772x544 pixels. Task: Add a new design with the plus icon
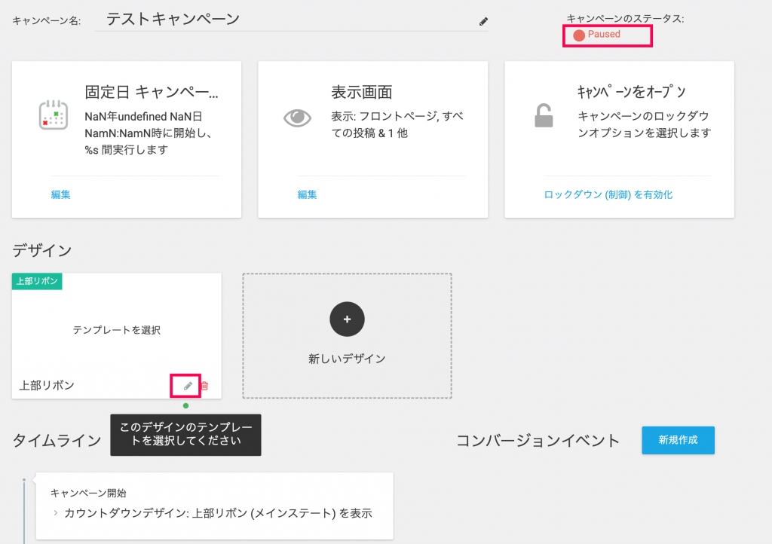coord(347,319)
